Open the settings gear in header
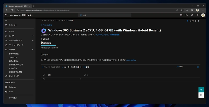209x107 pixels. pos(192,15)
